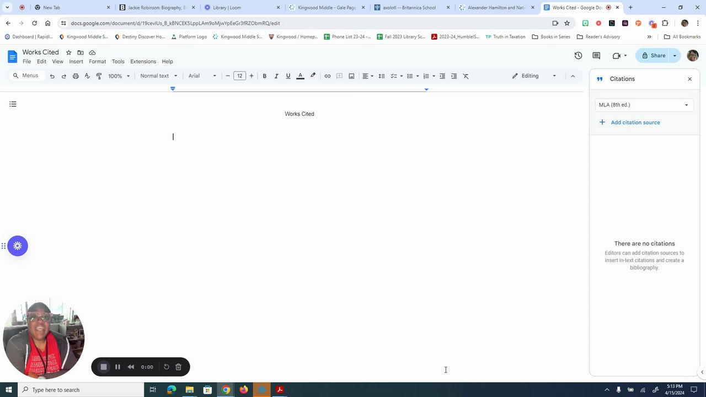Open the bulleted list options
This screenshot has height=397, width=706.
413,76
